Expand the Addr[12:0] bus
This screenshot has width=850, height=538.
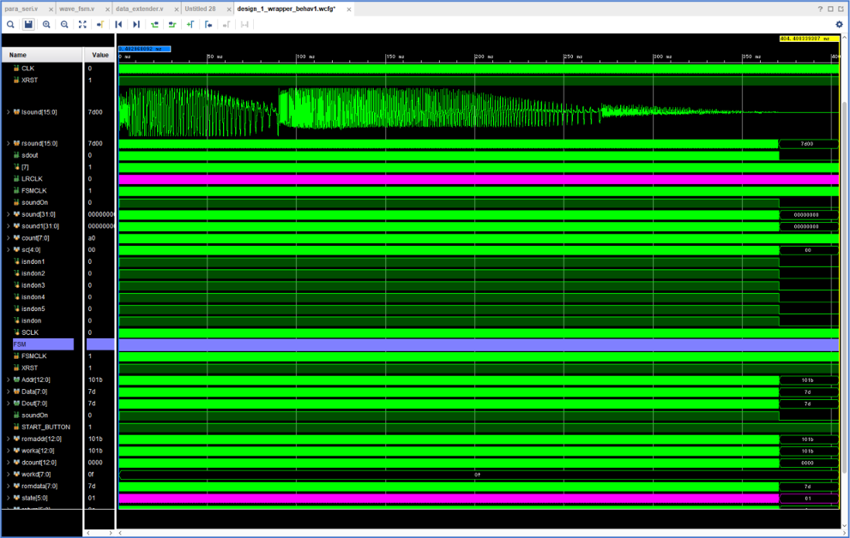pos(9,380)
